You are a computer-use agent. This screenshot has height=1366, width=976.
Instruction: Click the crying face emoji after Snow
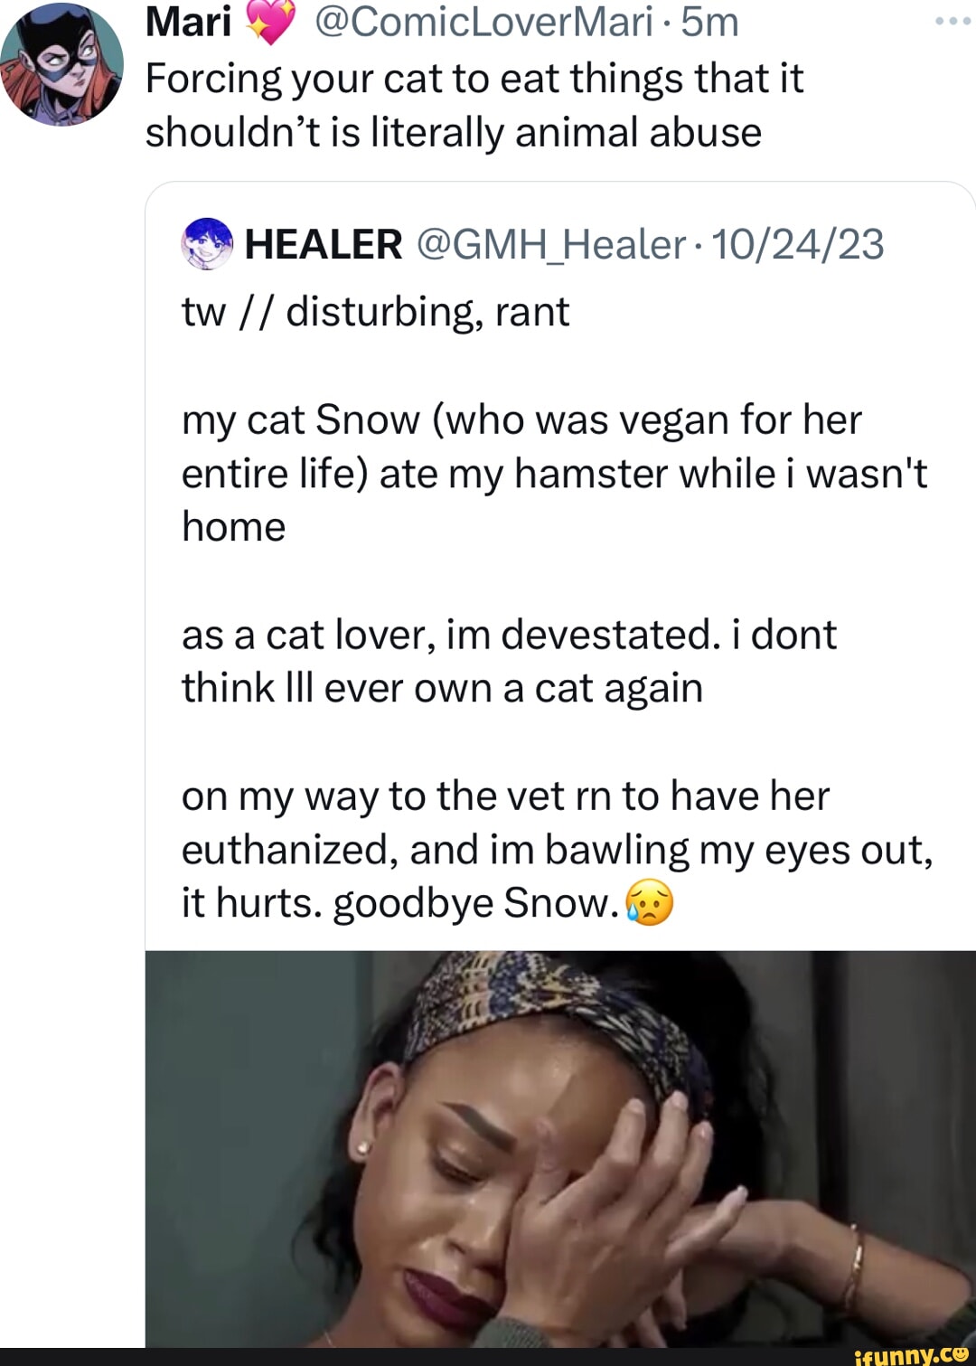pos(649,902)
